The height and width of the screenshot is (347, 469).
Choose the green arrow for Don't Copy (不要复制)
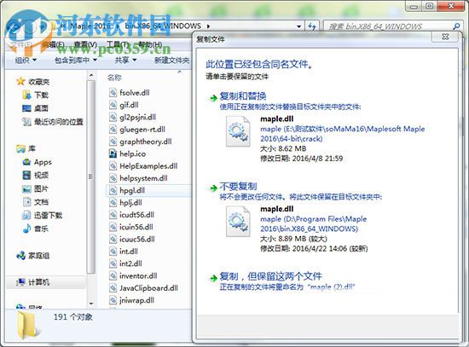[213, 188]
